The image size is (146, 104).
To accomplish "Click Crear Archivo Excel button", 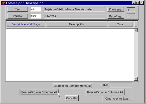I will click(x=117, y=99).
